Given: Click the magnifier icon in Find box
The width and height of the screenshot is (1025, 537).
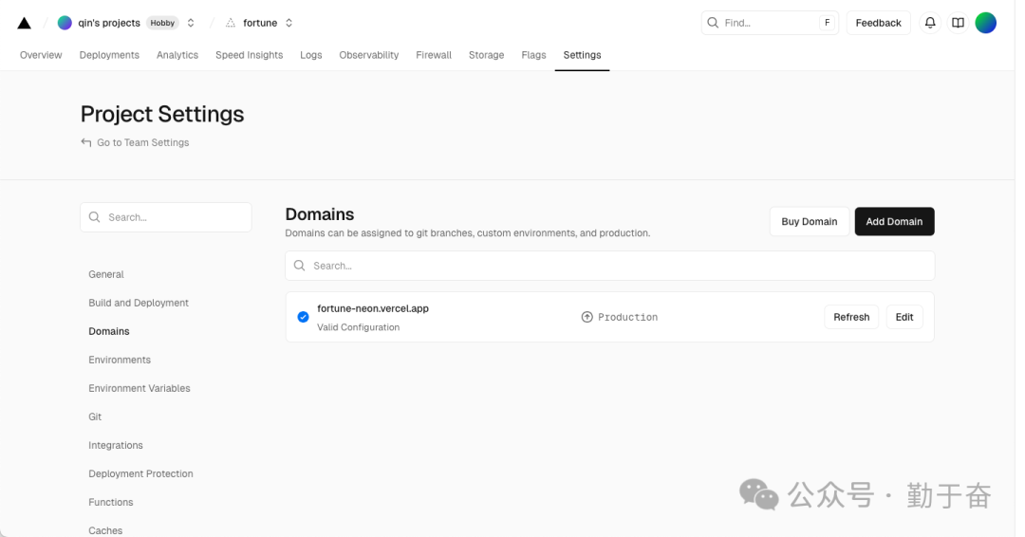Looking at the screenshot, I should point(713,23).
